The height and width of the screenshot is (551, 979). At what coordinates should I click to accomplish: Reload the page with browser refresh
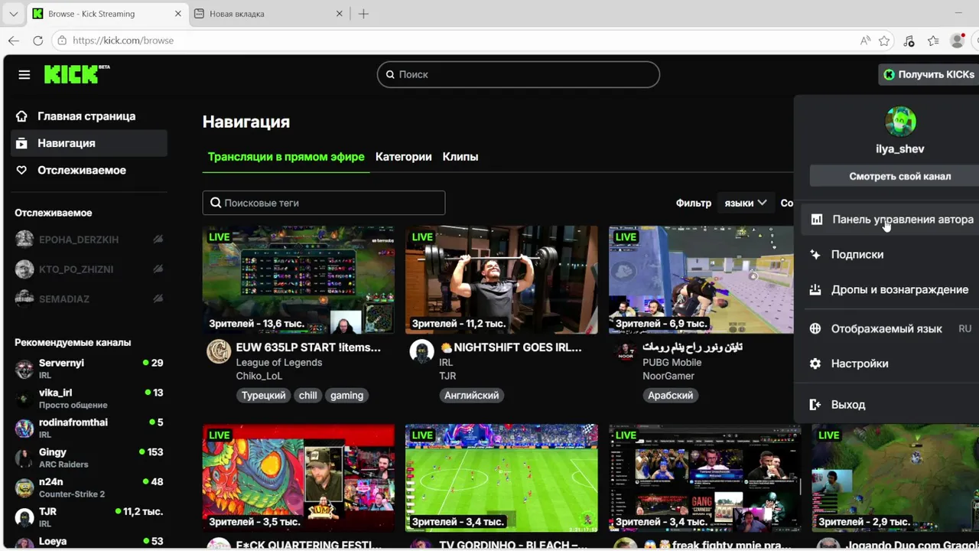pyautogui.click(x=37, y=41)
